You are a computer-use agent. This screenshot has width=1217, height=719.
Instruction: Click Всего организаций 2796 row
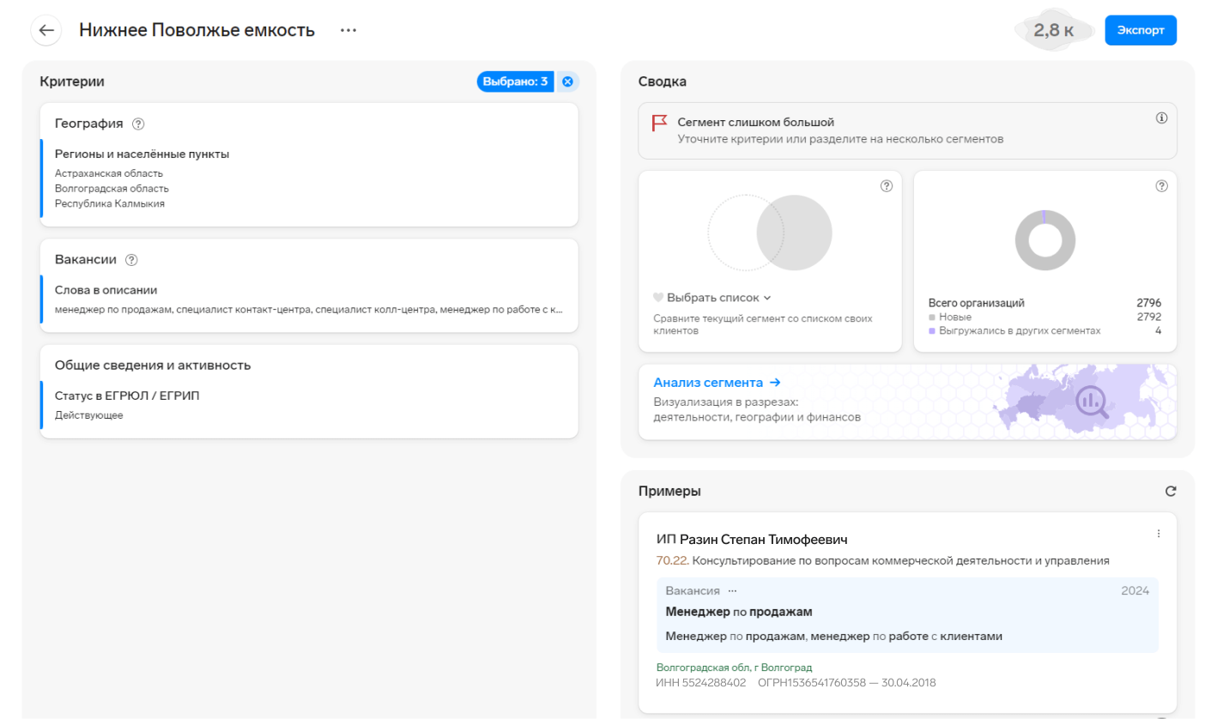(1044, 303)
